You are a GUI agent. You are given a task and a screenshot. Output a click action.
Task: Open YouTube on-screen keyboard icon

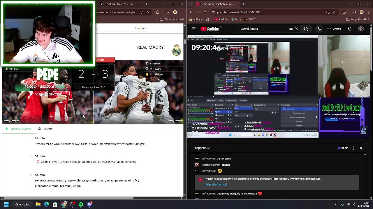tap(291, 29)
